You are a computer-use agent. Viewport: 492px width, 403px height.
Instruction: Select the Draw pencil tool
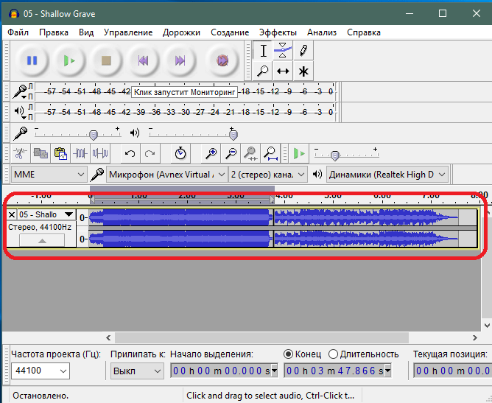pyautogui.click(x=303, y=50)
